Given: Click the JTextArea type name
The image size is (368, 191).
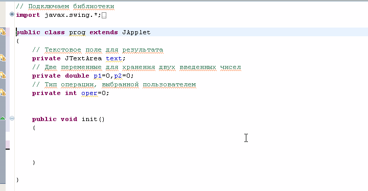Looking at the screenshot, I should click(83, 58).
